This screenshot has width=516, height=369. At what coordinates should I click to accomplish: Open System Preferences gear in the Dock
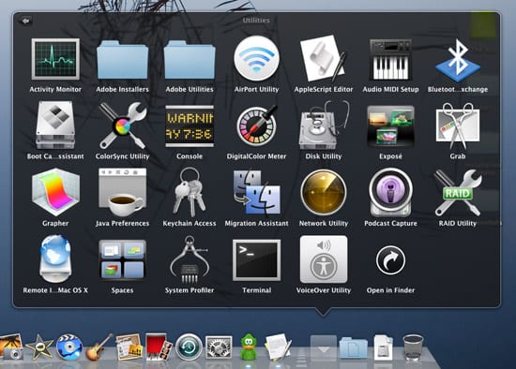point(219,347)
